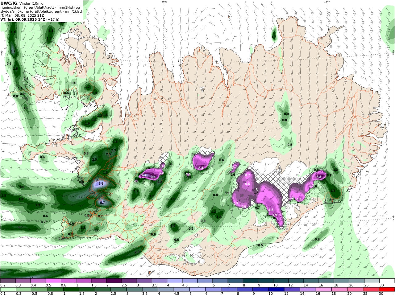Click the 4.7 value in purple sleet patch
This screenshot has height=296, width=395.
144,175
